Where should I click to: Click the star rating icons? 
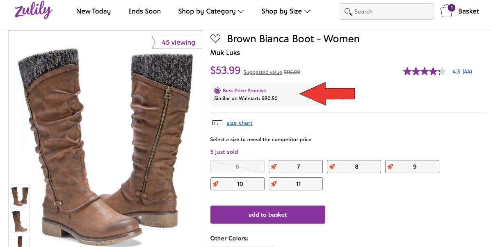(424, 71)
